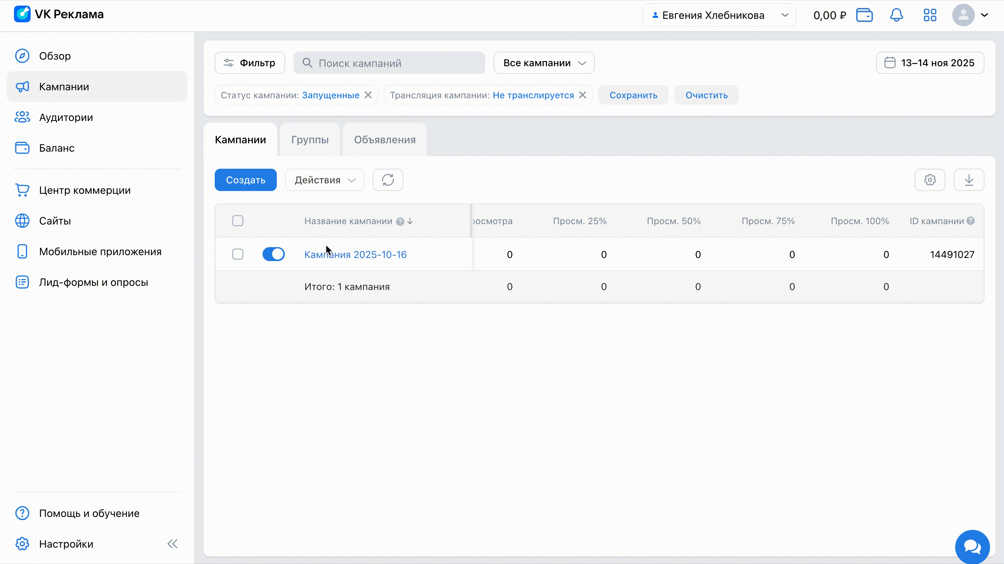
Task: Toggle off Кампания 2025-10-16 switch
Action: coord(273,254)
